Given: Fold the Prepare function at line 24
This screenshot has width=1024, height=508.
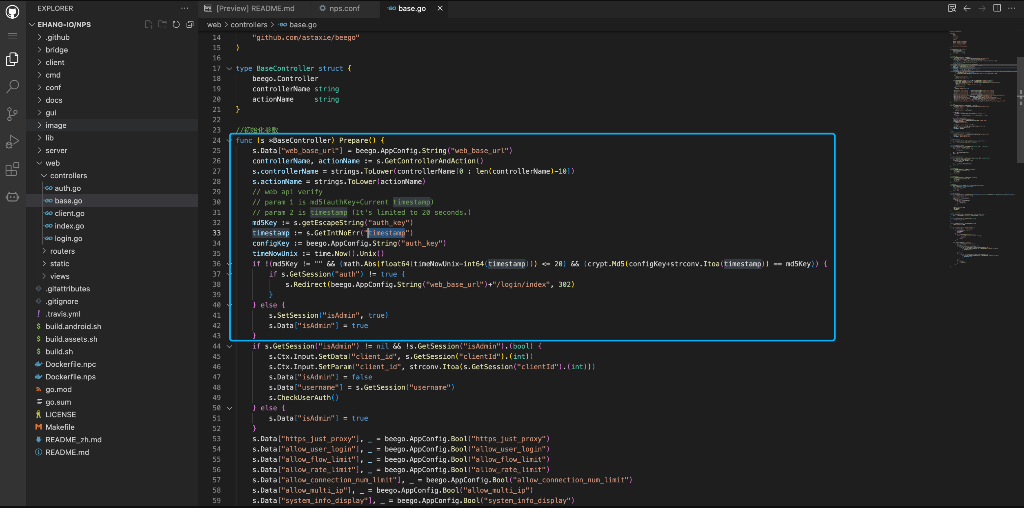Looking at the screenshot, I should (229, 140).
